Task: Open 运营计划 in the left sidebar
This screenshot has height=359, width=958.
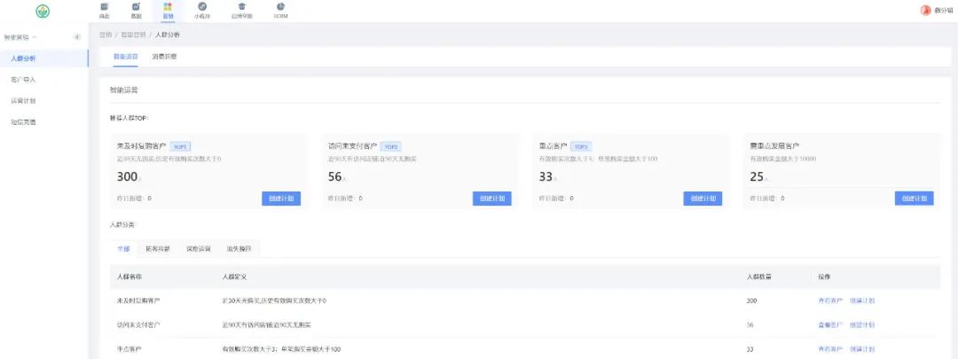Action: [x=23, y=101]
